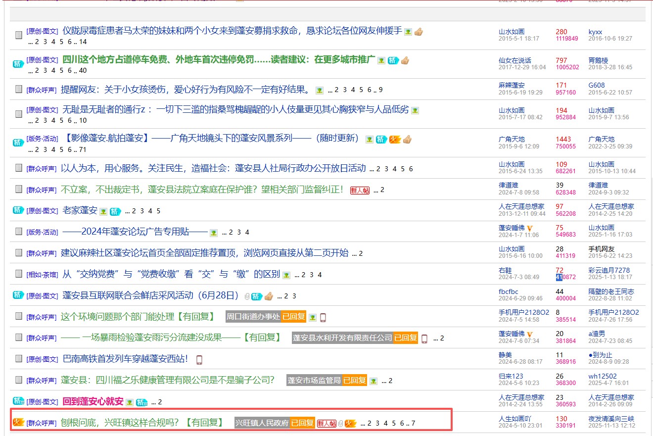Click the 新人帖 badge on the 不立案 thread
This screenshot has width=653, height=436.
[360, 190]
